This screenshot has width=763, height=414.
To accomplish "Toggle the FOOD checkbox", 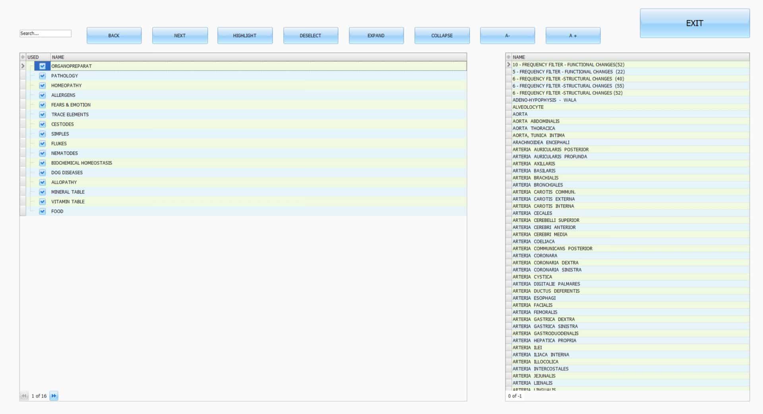I will pyautogui.click(x=43, y=211).
